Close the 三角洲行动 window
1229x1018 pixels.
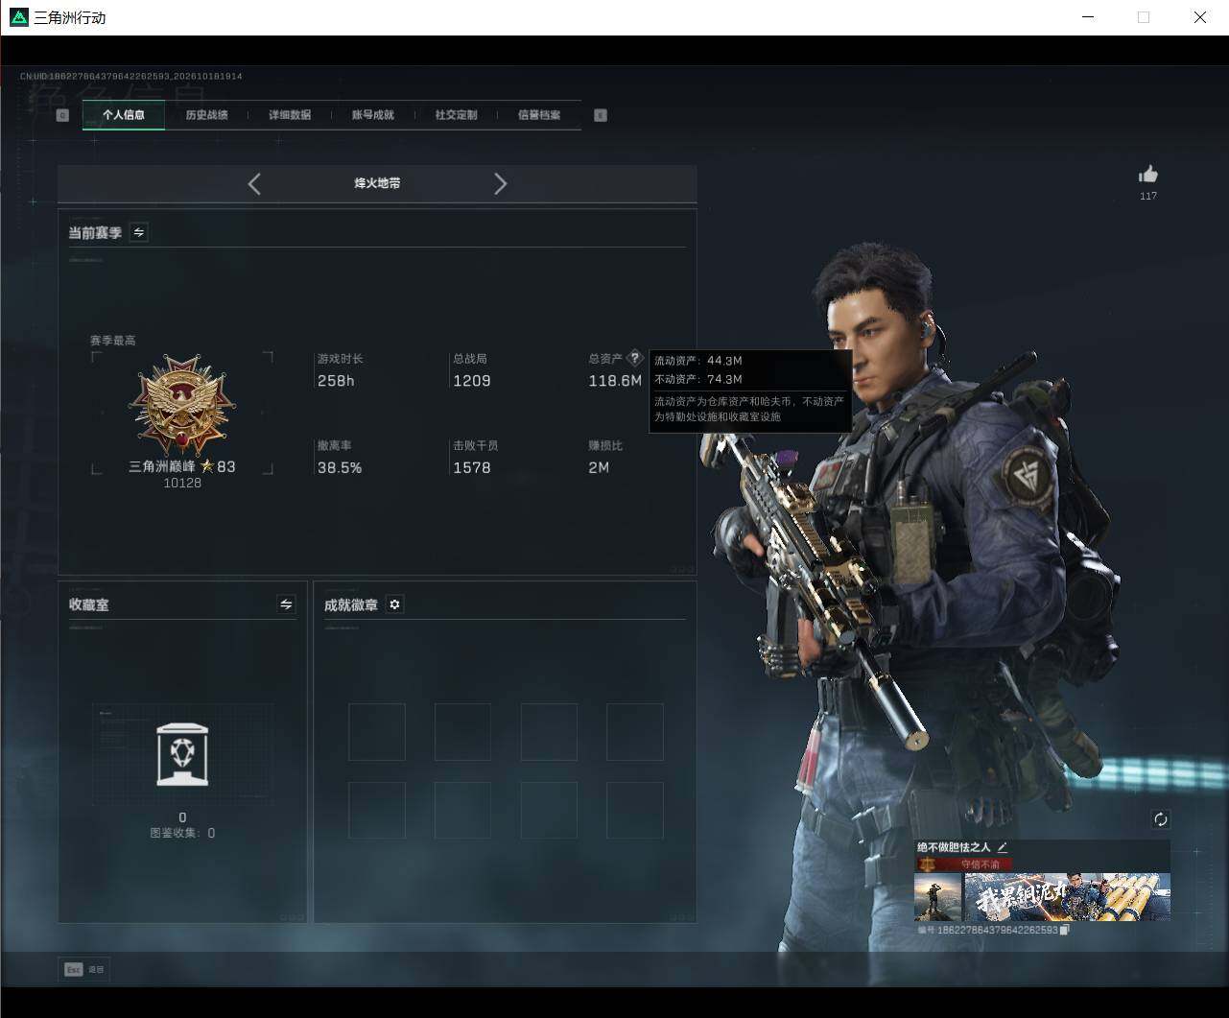[1200, 17]
